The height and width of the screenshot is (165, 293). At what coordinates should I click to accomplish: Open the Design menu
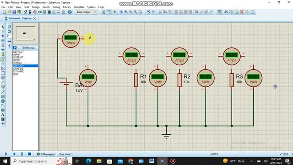[x=36, y=7]
